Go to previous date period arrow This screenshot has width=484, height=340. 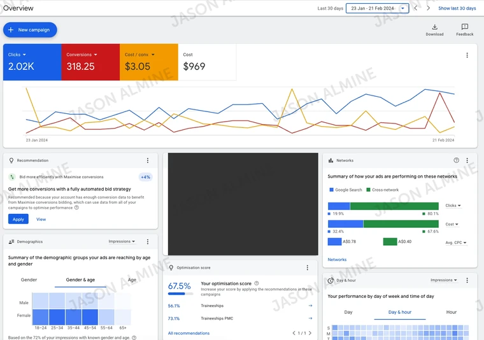coord(416,8)
